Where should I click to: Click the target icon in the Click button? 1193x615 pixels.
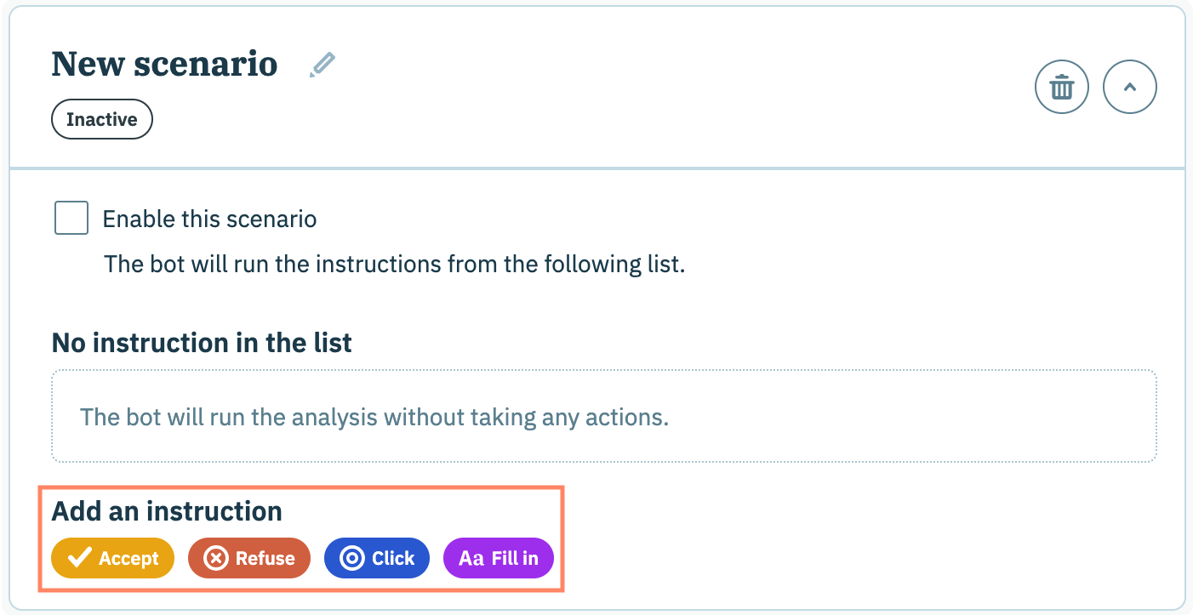coord(351,558)
